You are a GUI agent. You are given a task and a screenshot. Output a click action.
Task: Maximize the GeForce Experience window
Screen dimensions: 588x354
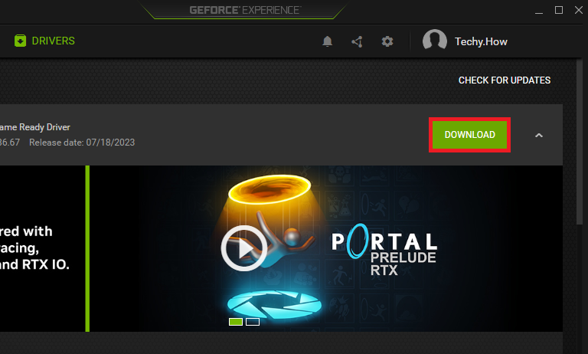pyautogui.click(x=559, y=10)
